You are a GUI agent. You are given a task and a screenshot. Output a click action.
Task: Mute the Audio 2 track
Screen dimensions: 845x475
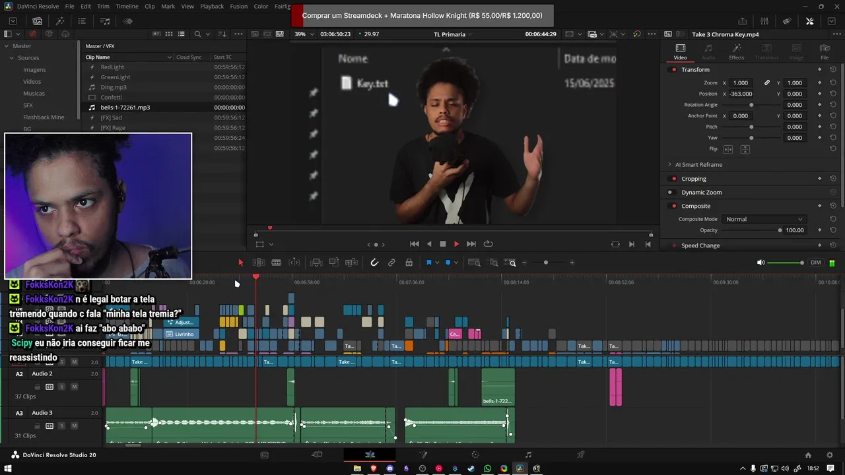[x=74, y=387]
